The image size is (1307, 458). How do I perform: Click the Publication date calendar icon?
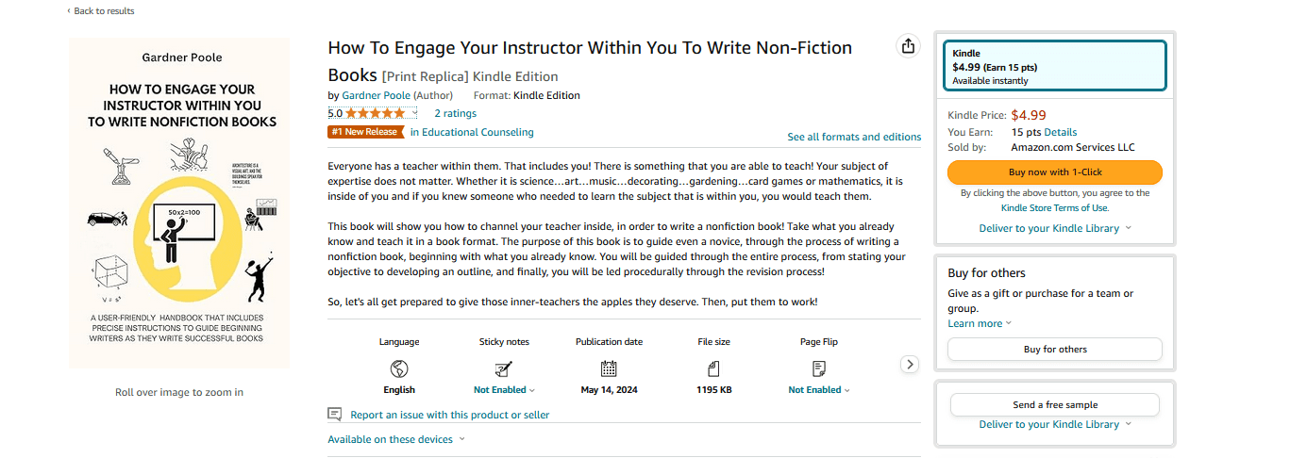point(609,368)
